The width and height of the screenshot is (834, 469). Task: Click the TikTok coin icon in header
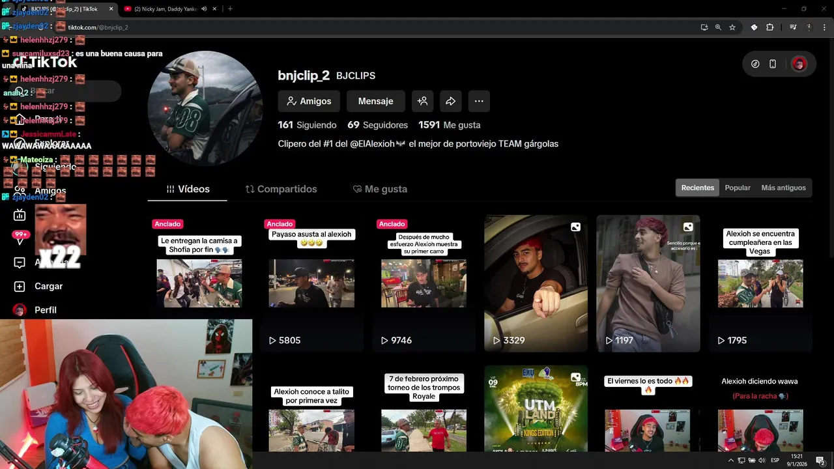(755, 64)
